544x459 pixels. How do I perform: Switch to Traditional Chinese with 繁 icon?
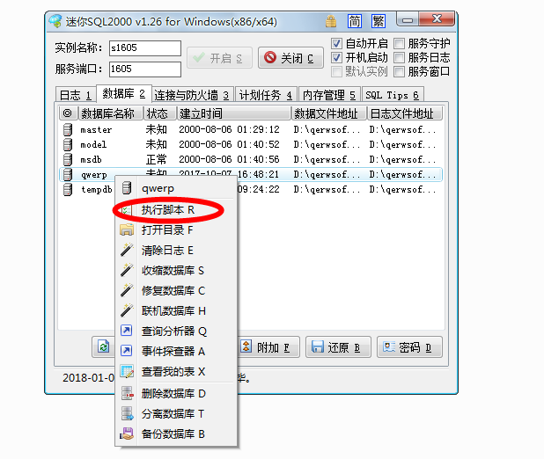[x=379, y=21]
